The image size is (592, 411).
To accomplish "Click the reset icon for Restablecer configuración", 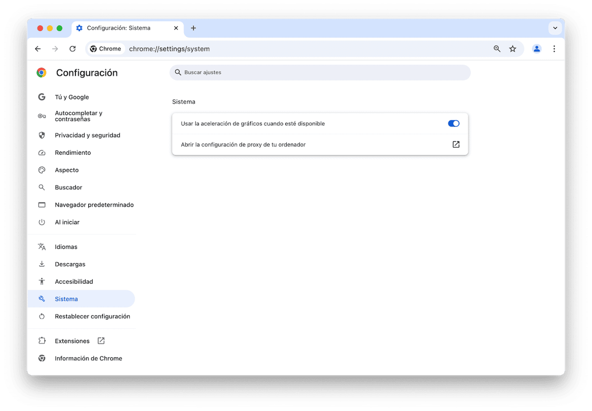I will [x=42, y=316].
